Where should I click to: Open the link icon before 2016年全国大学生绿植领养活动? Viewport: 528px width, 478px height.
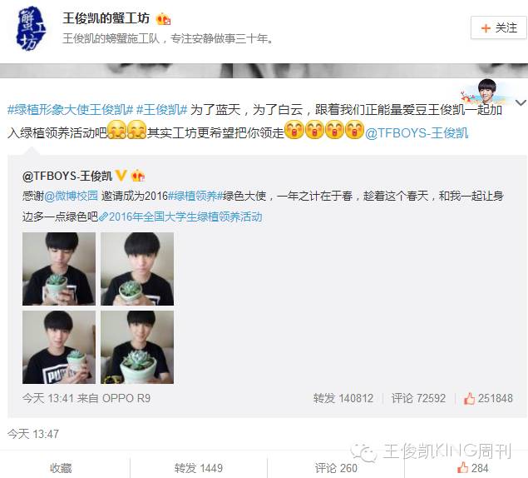[103, 217]
